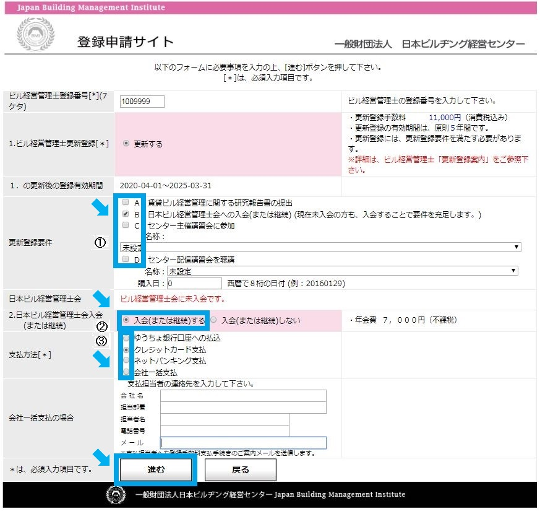Focus the メール email field

pos(243,443)
